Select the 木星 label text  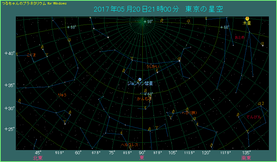pos(247,23)
